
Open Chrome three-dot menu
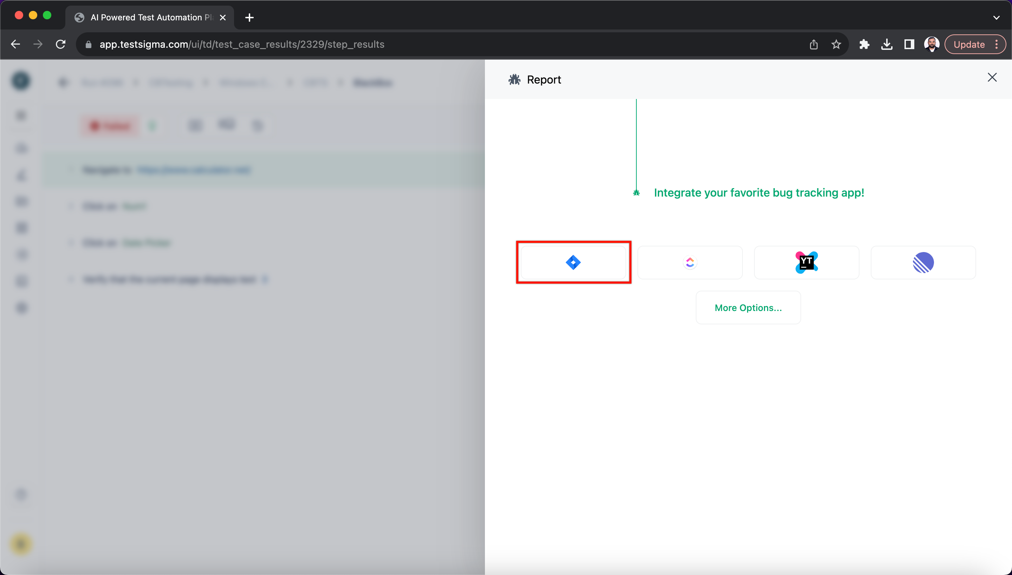[x=997, y=44]
